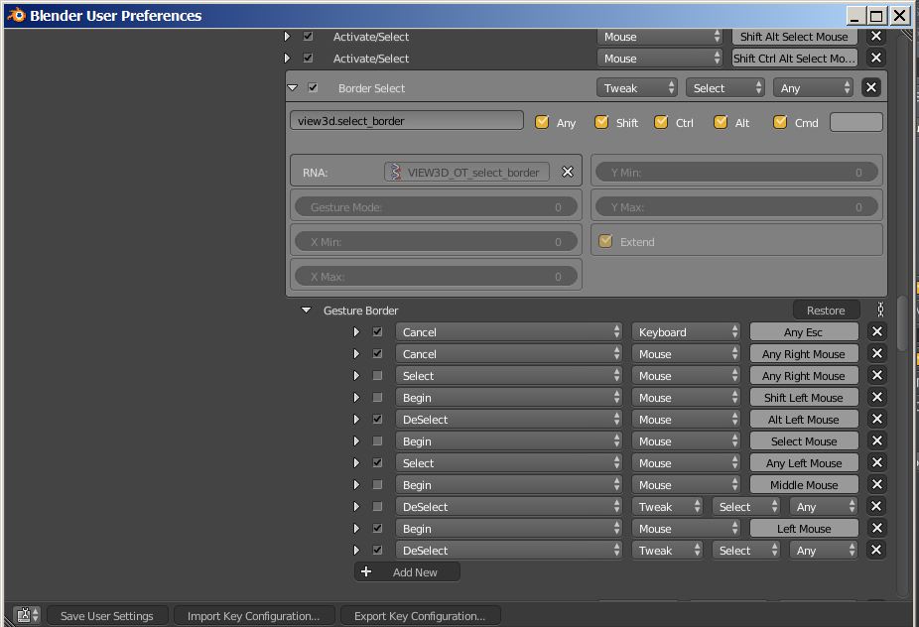Click the RNA struct icon
This screenshot has height=627, width=919.
396,173
